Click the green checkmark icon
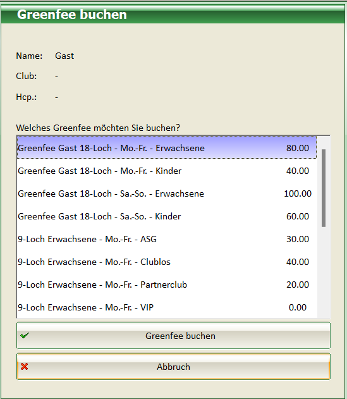The image size is (347, 399). point(25,336)
